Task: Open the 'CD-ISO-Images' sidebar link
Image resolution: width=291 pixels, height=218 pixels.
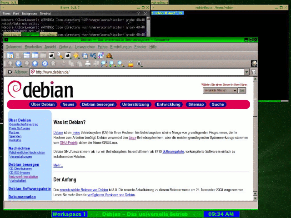Action: 20,173
